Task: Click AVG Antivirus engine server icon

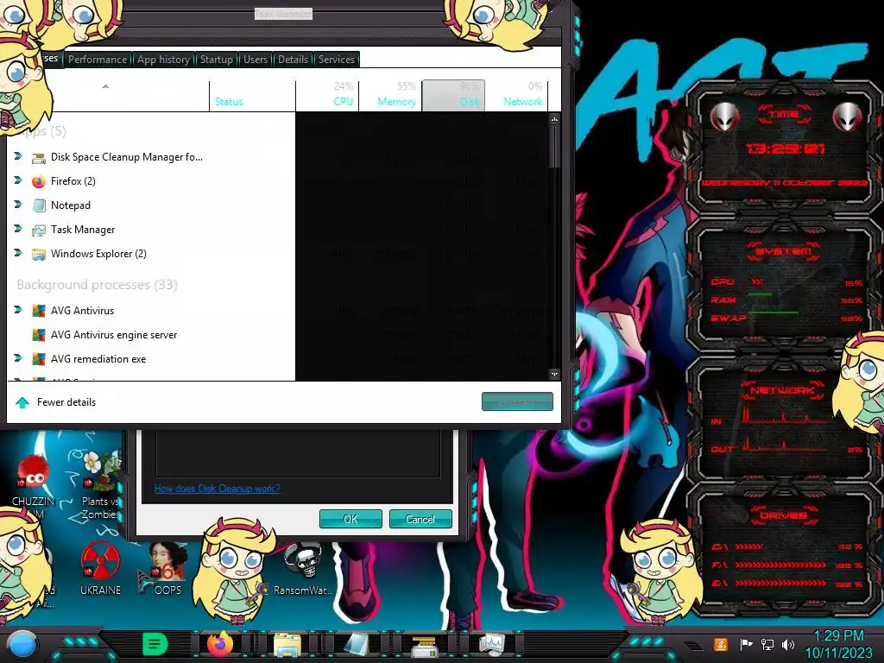Action: 38,335
